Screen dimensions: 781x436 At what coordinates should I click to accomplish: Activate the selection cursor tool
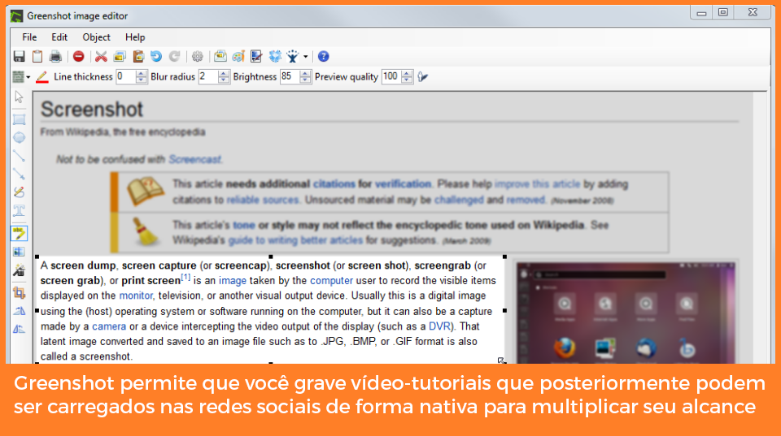click(x=19, y=97)
